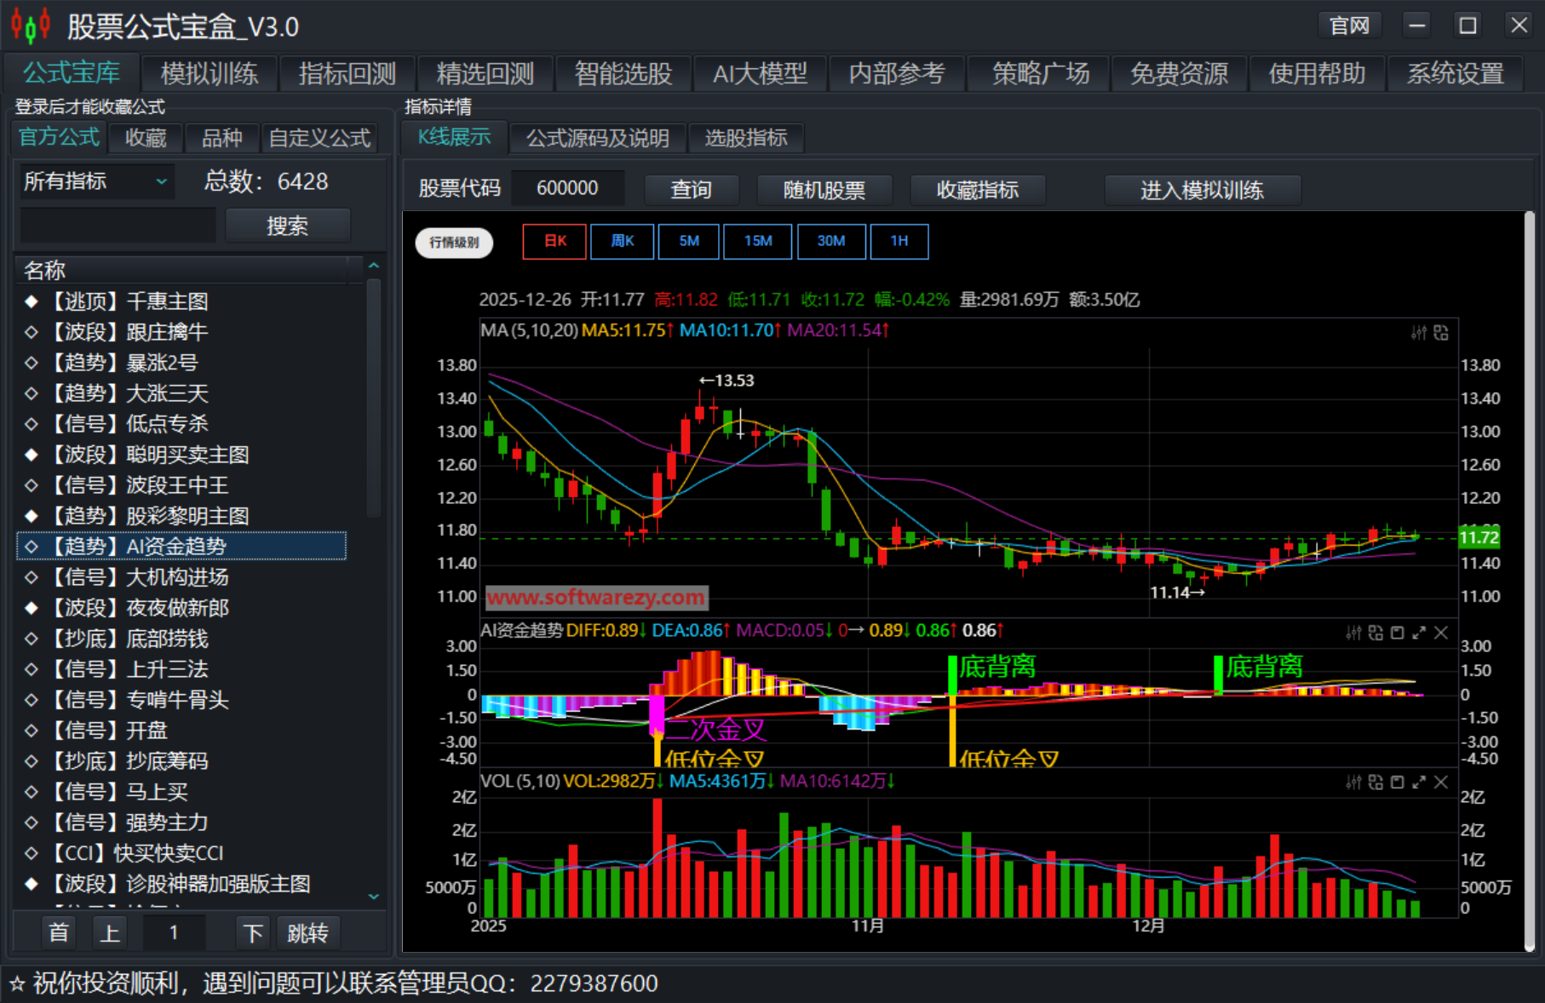Close the AI资金趋势 indicator panel

pyautogui.click(x=1441, y=634)
